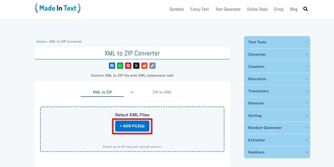Click 'Select up to 50 files' note
334x167 pixels.
tap(132, 147)
